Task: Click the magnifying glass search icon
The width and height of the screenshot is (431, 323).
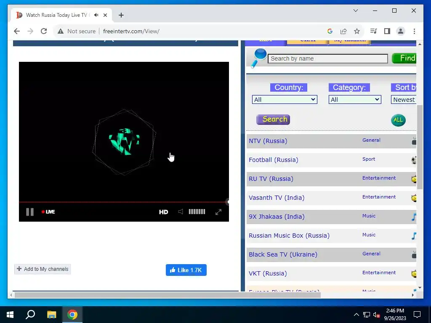Action: click(258, 58)
